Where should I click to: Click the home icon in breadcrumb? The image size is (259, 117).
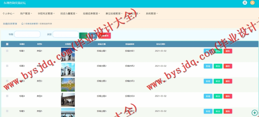coord(22,24)
